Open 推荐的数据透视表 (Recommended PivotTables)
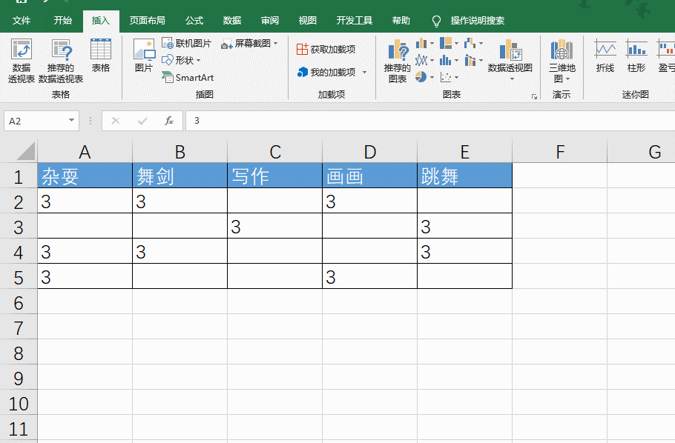675x443 pixels. (x=61, y=61)
